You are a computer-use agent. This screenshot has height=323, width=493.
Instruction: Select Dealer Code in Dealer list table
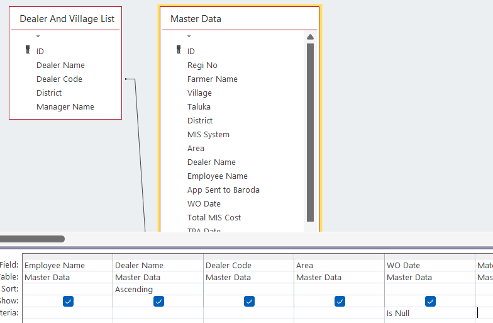(x=59, y=79)
